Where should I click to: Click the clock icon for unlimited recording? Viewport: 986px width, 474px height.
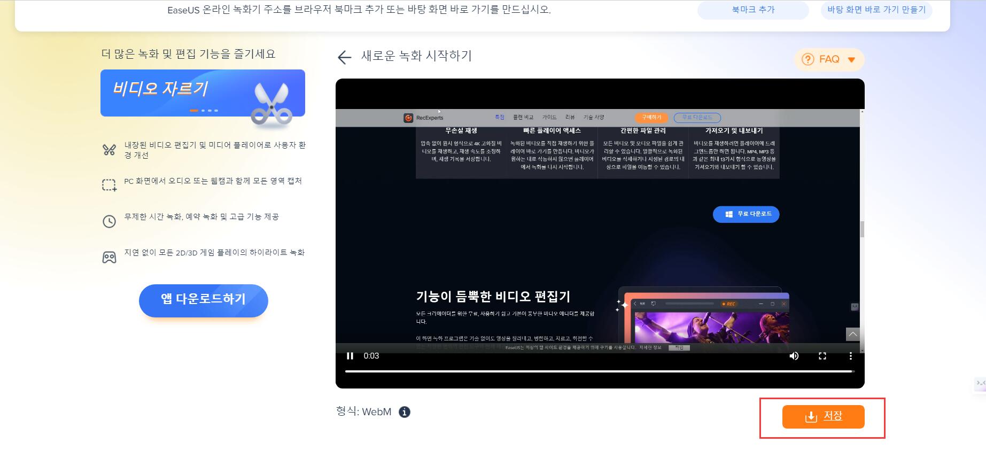[x=109, y=221]
